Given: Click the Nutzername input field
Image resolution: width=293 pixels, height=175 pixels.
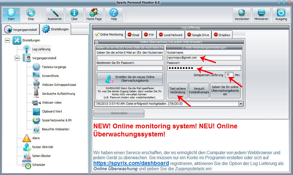Looking at the screenshot, I should [x=204, y=58].
